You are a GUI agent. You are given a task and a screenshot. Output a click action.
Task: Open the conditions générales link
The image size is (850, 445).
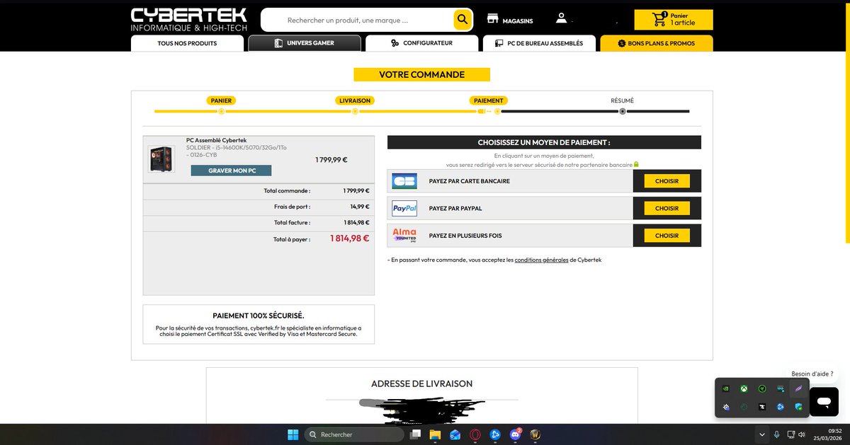(541, 260)
